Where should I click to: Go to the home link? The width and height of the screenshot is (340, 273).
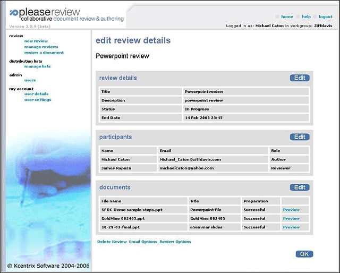click(287, 16)
